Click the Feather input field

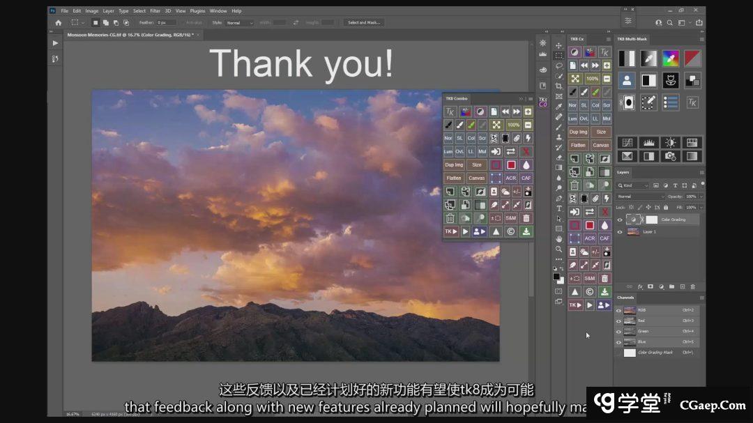(x=167, y=22)
